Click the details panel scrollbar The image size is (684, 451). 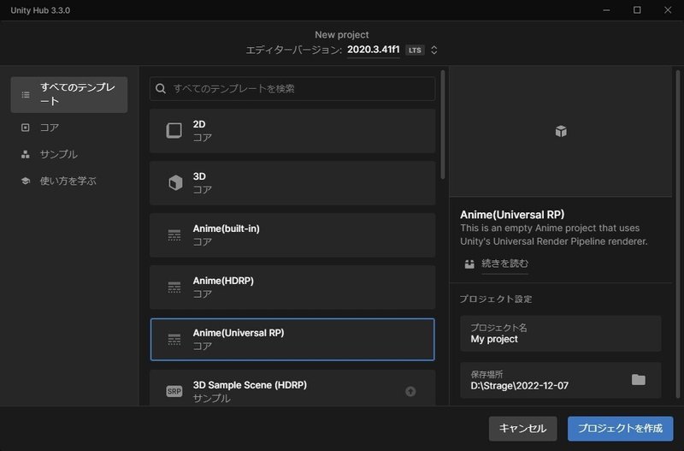(x=678, y=234)
